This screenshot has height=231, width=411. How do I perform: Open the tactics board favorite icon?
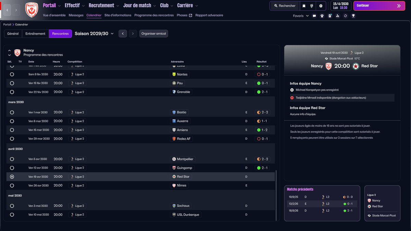coord(330,16)
